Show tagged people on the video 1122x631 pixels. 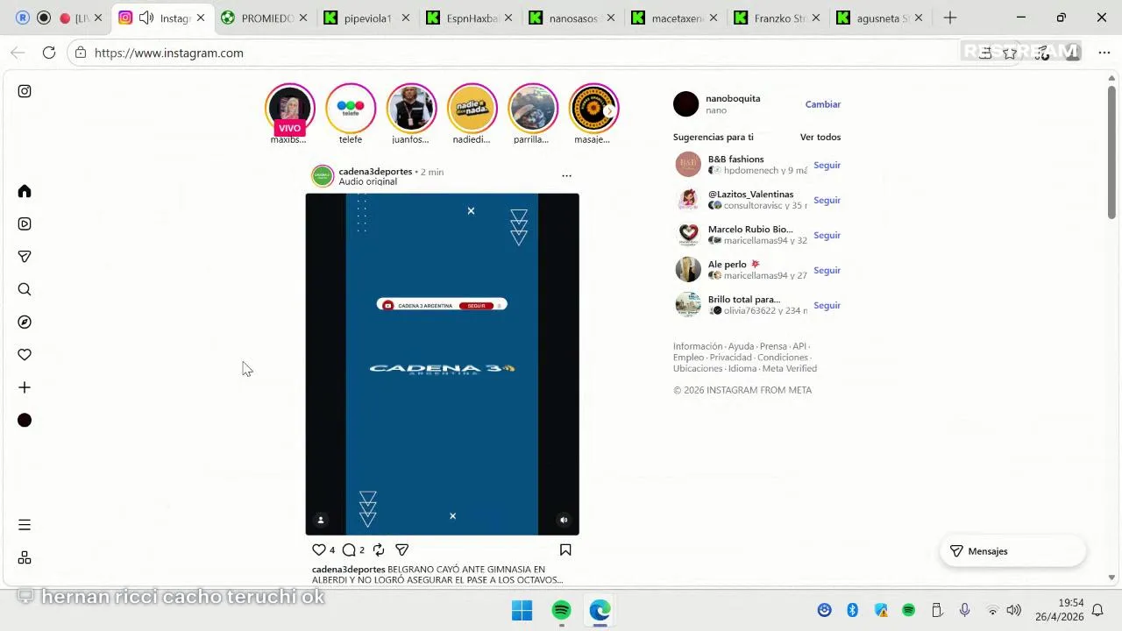(321, 520)
